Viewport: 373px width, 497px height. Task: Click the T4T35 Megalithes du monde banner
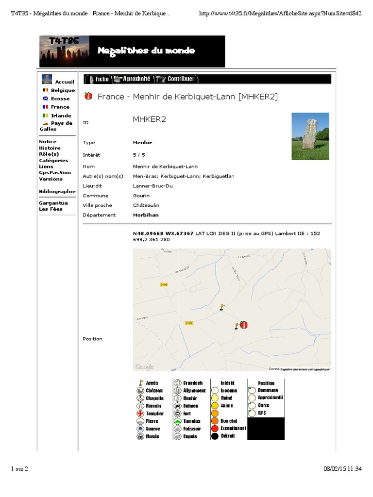[x=132, y=51]
